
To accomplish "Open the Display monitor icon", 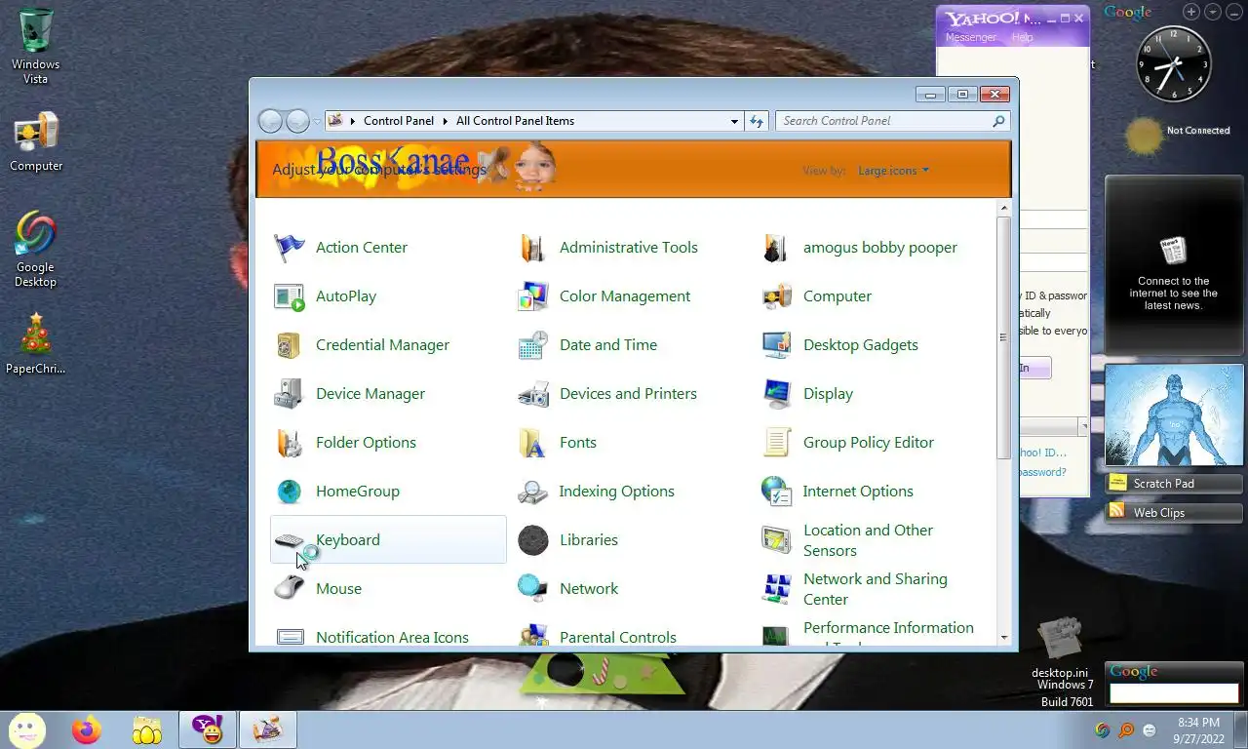I will (x=776, y=394).
